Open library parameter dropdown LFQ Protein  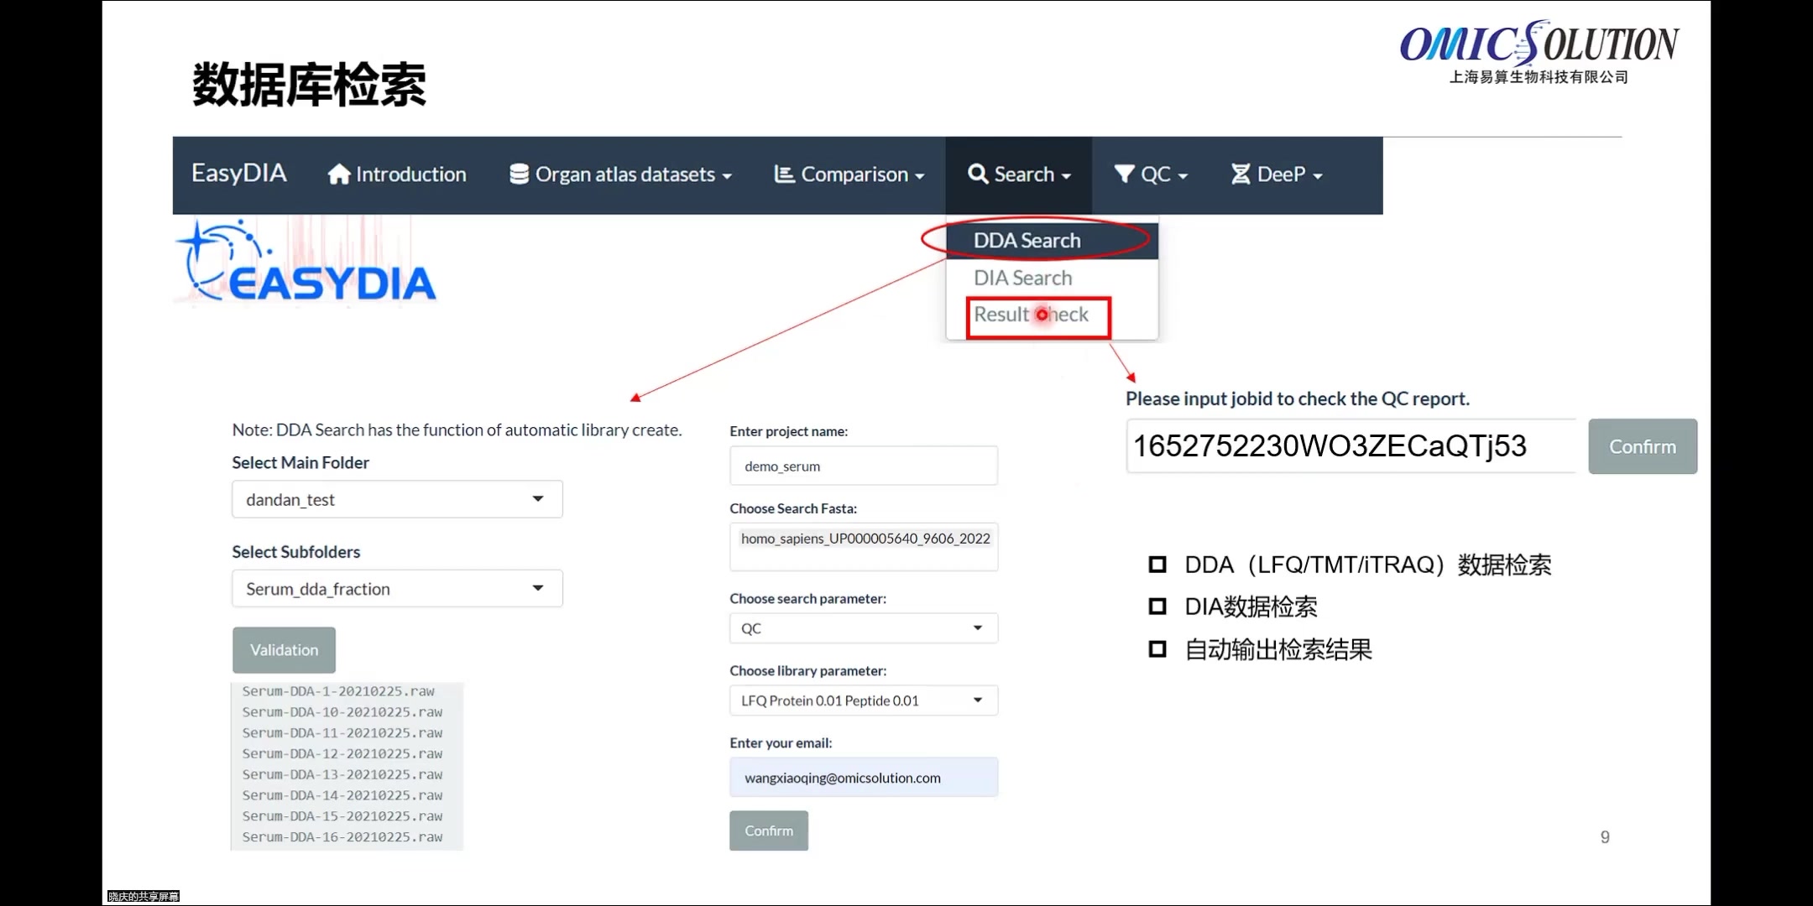coord(864,700)
